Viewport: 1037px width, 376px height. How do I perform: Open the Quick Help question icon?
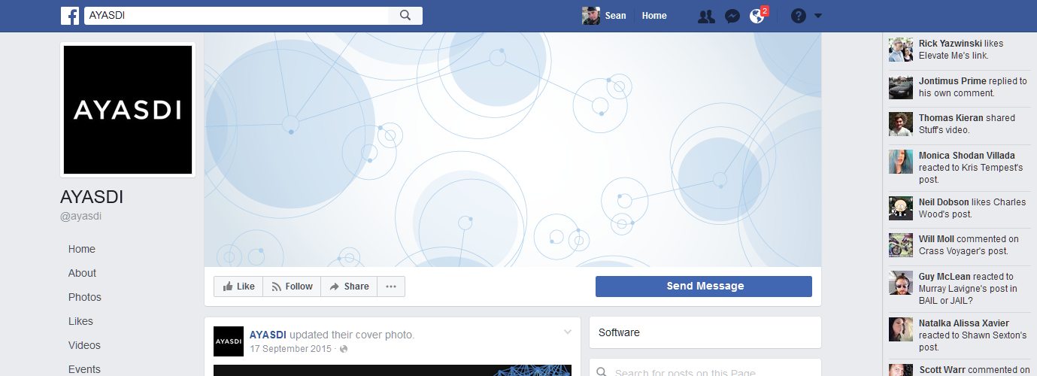799,16
